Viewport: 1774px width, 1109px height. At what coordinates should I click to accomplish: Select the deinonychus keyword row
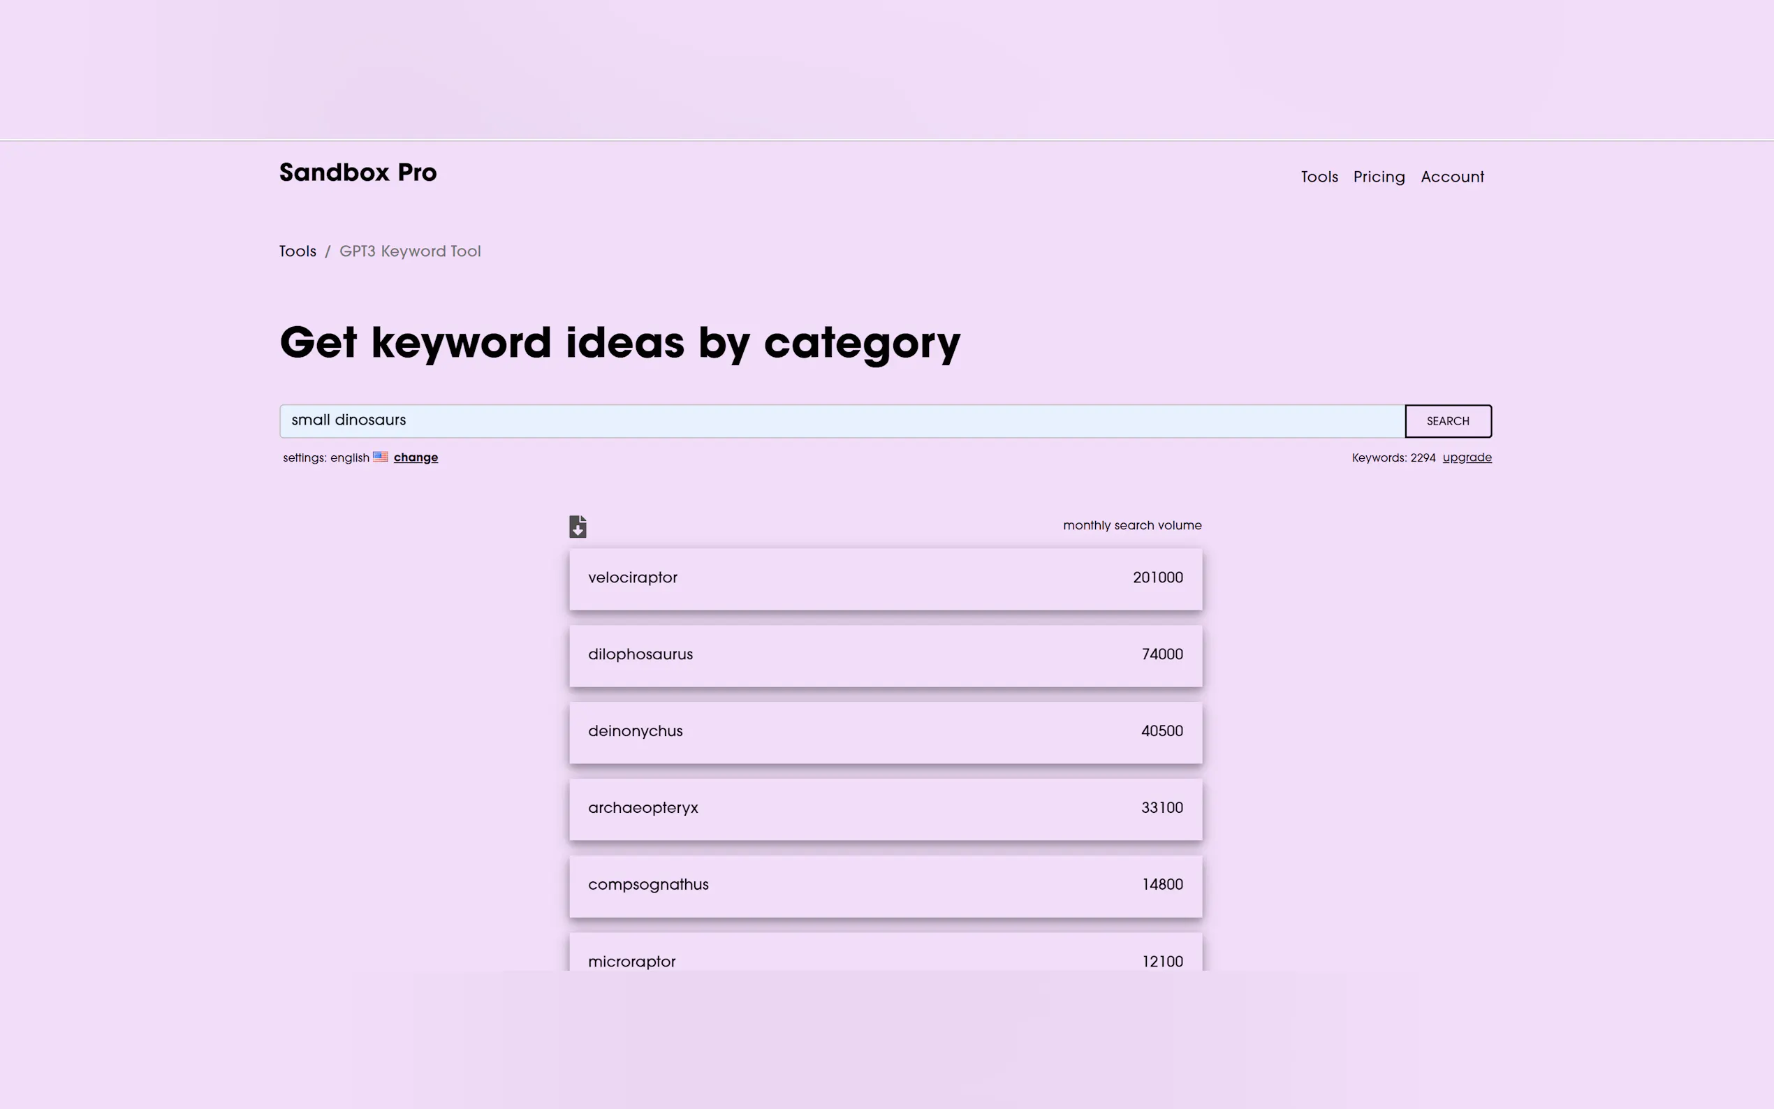885,732
